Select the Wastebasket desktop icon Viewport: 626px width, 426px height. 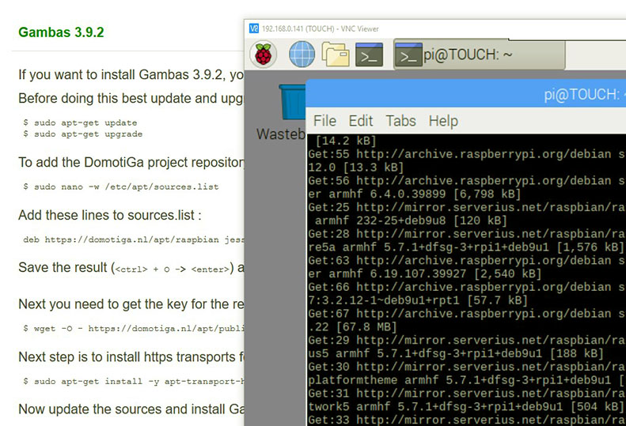tap(281, 112)
